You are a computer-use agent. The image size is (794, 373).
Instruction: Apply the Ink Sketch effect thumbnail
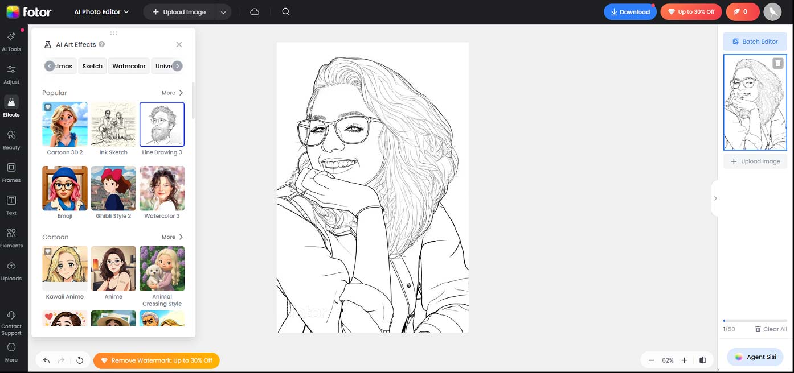point(113,125)
